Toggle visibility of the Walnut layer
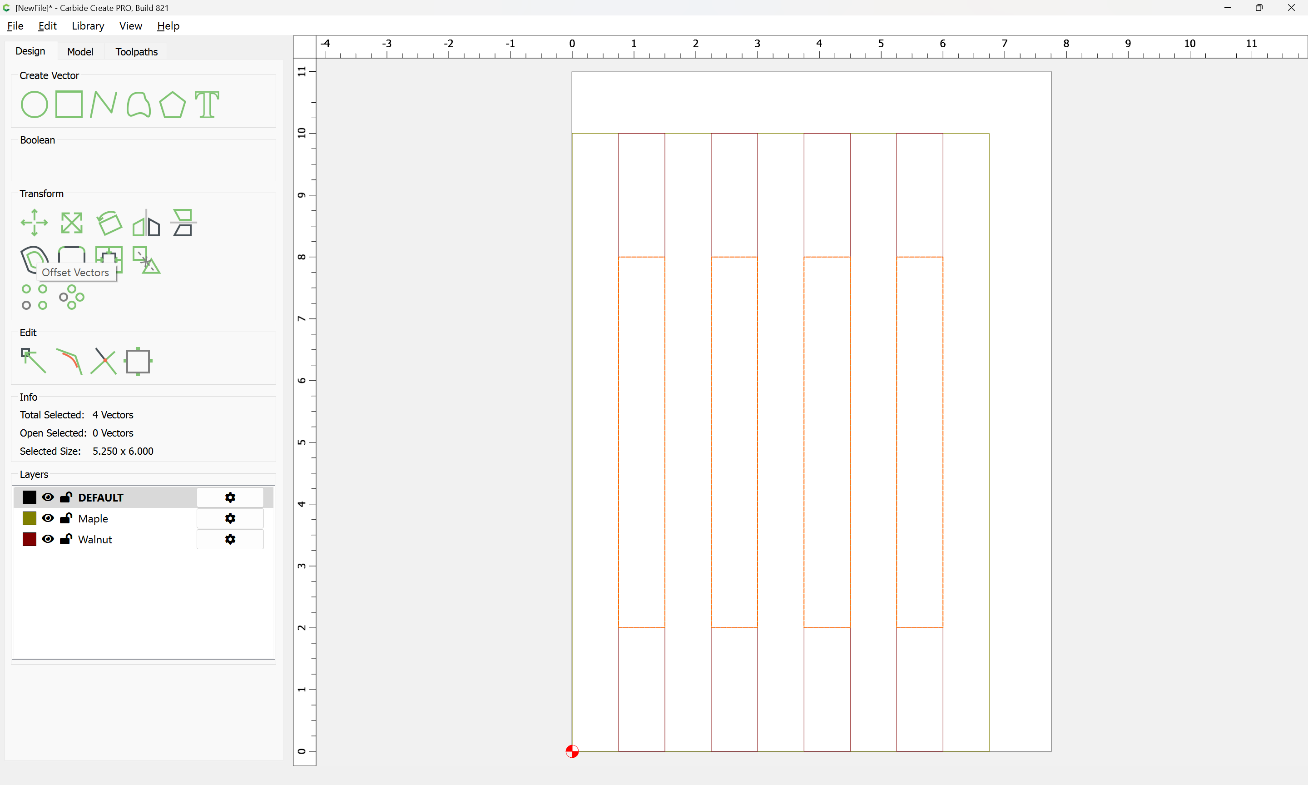Screen dimensions: 1308x785 pos(48,539)
